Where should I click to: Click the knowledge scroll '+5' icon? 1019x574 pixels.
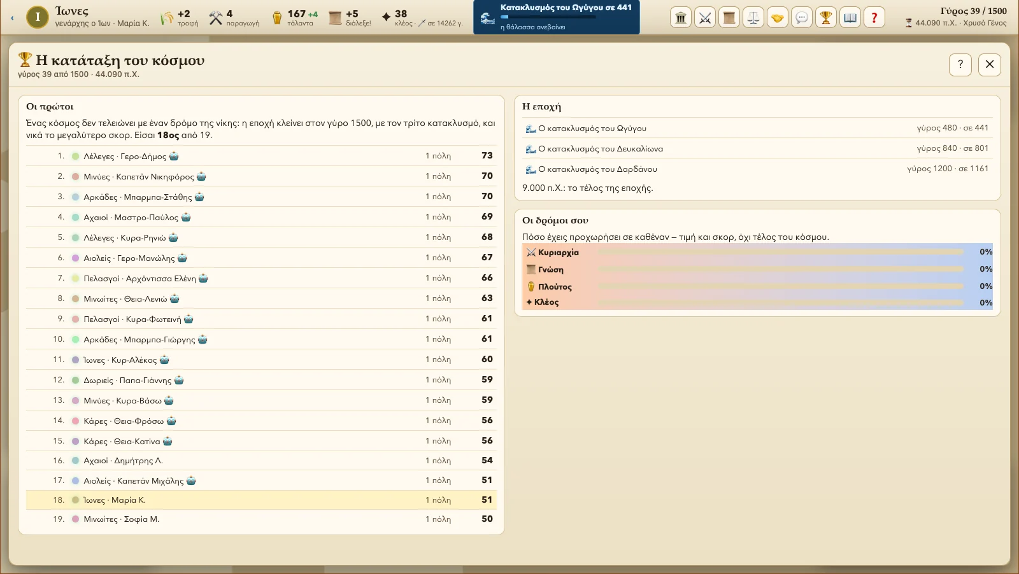click(335, 18)
